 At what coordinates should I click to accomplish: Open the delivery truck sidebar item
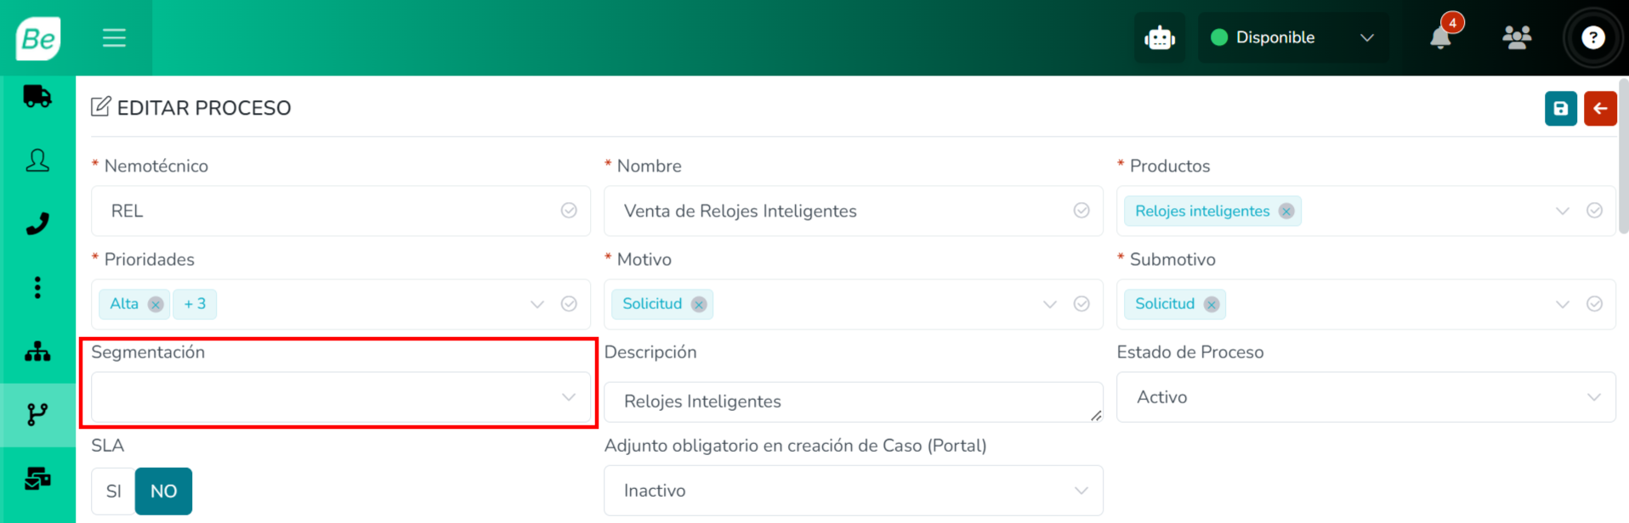(x=37, y=97)
